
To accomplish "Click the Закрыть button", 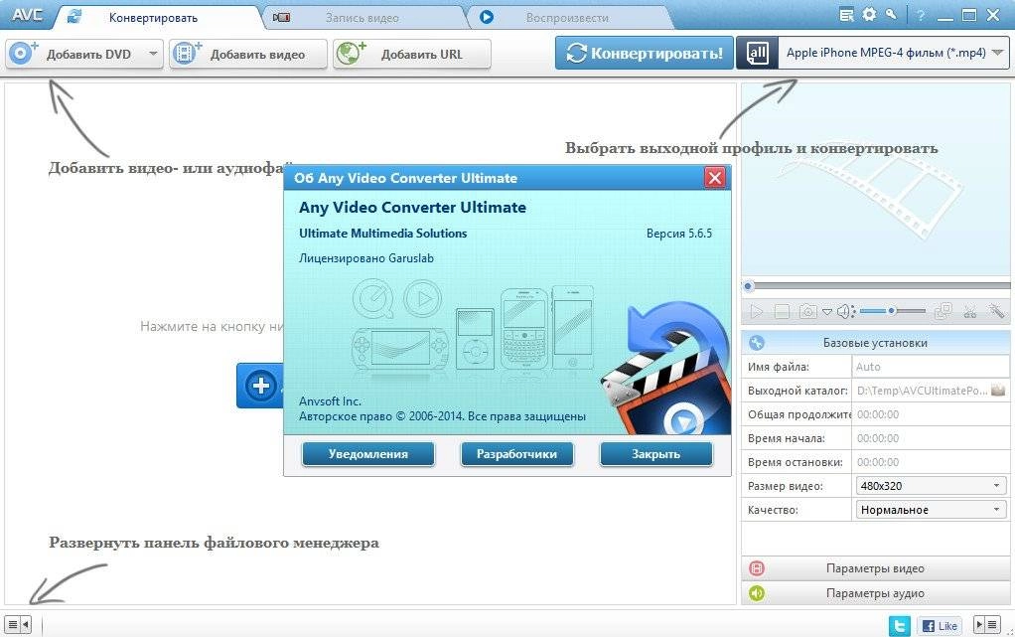I will coord(655,454).
